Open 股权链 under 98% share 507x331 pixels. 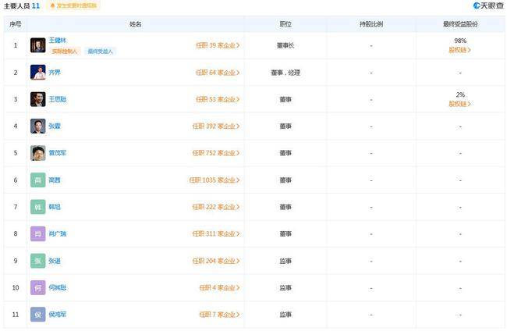459,50
